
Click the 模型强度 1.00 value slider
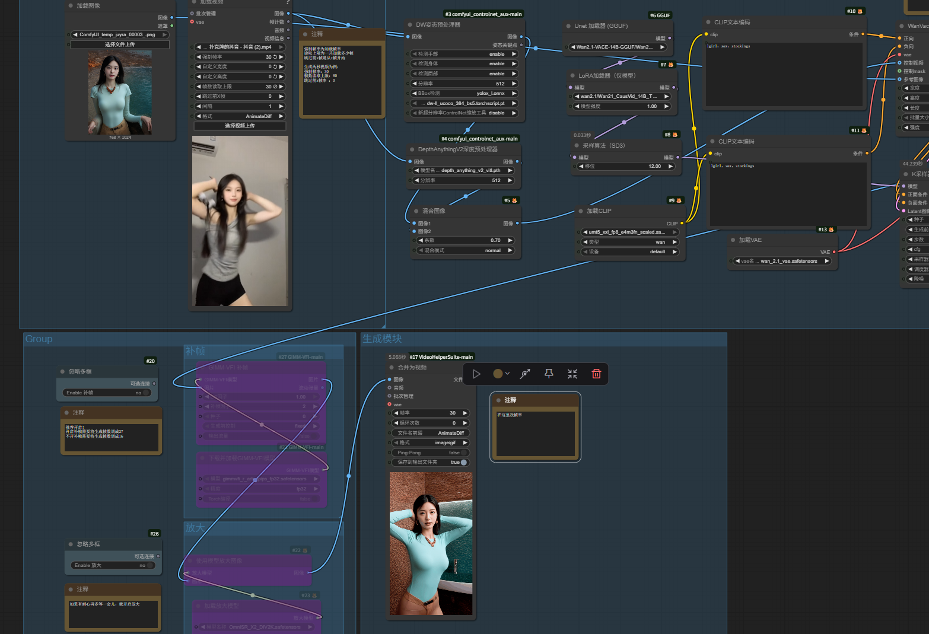coord(621,106)
